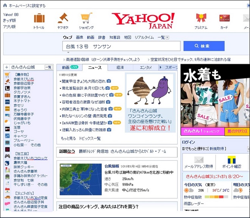250x218 pixels.
Task: Open the アプリ版 link
Action: (9, 26)
